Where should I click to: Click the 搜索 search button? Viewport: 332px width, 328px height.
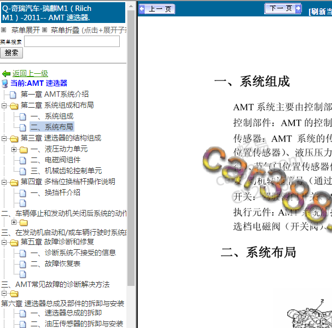click(11, 52)
